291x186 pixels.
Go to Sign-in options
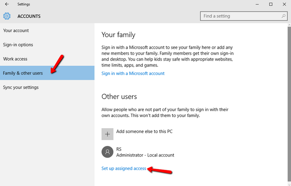click(x=18, y=45)
